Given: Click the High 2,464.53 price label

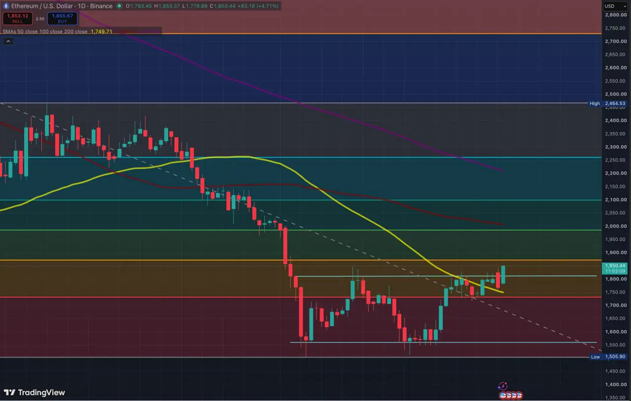Looking at the screenshot, I should tap(609, 103).
